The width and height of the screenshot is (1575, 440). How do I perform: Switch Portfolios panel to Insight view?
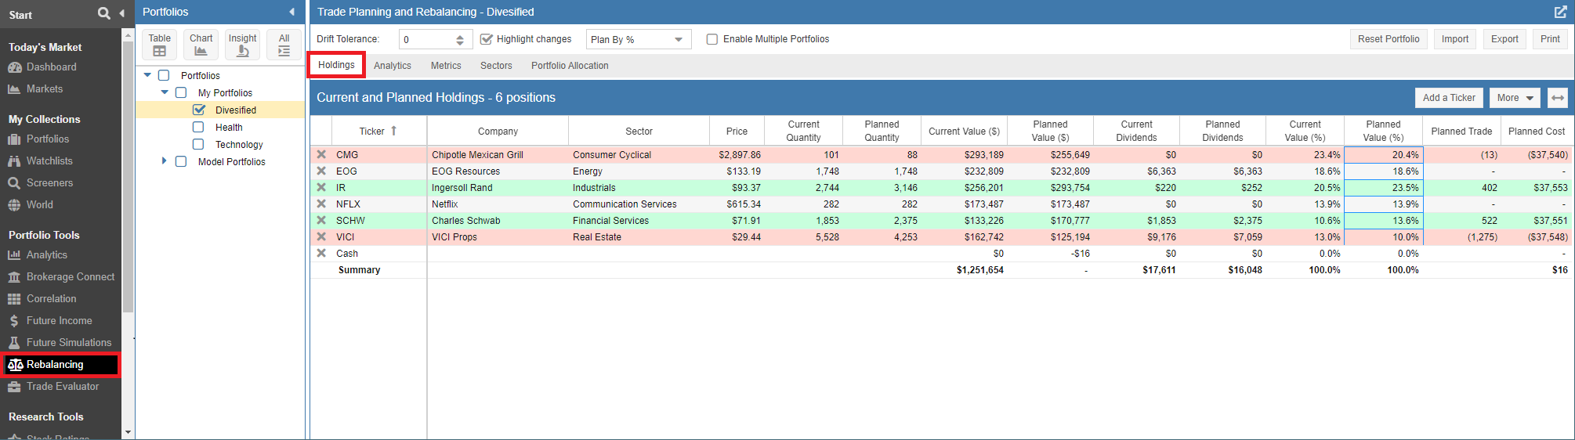click(x=242, y=45)
